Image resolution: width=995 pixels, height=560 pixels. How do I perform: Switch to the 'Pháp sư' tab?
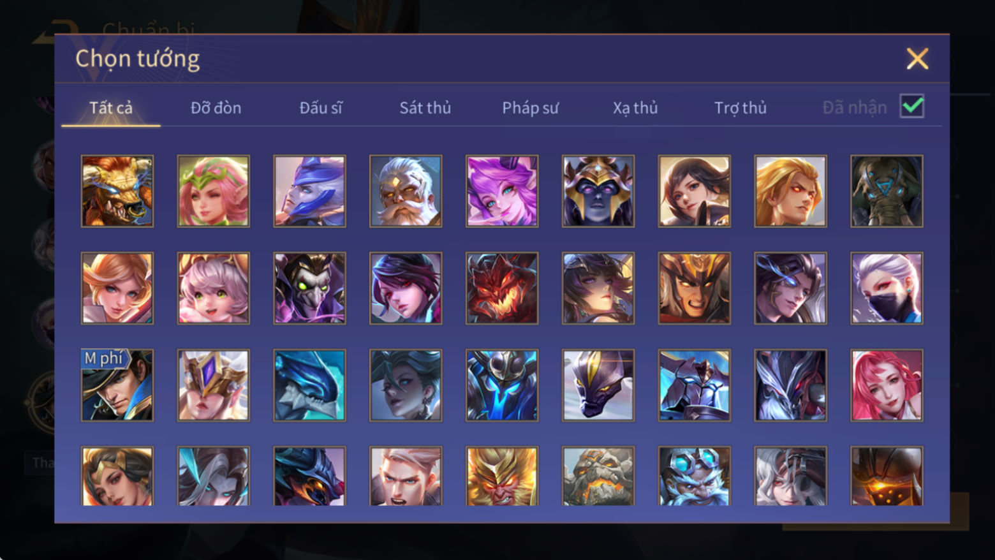pos(530,108)
